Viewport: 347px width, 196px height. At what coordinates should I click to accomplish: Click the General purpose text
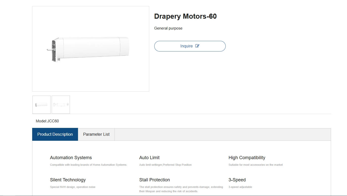pyautogui.click(x=168, y=28)
